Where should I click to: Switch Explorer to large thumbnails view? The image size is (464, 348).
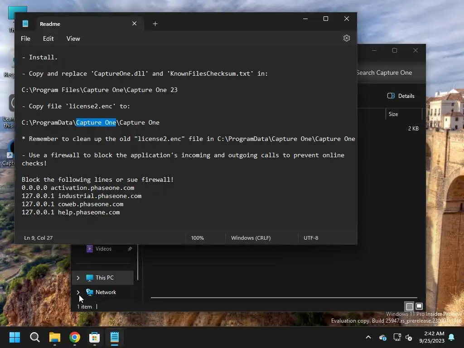pyautogui.click(x=419, y=306)
